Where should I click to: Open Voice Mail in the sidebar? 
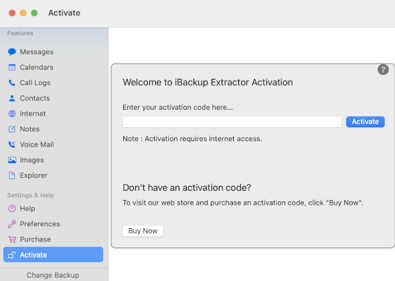click(x=37, y=145)
